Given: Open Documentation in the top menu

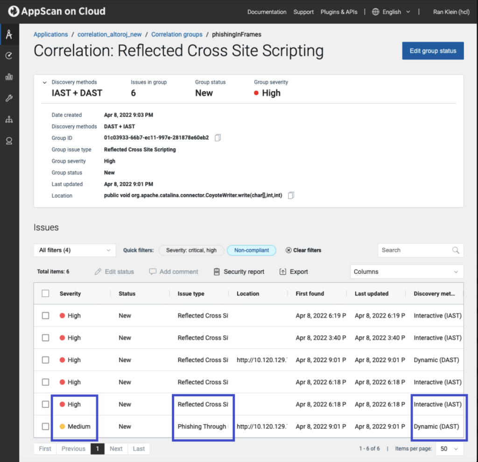Looking at the screenshot, I should click(x=267, y=12).
